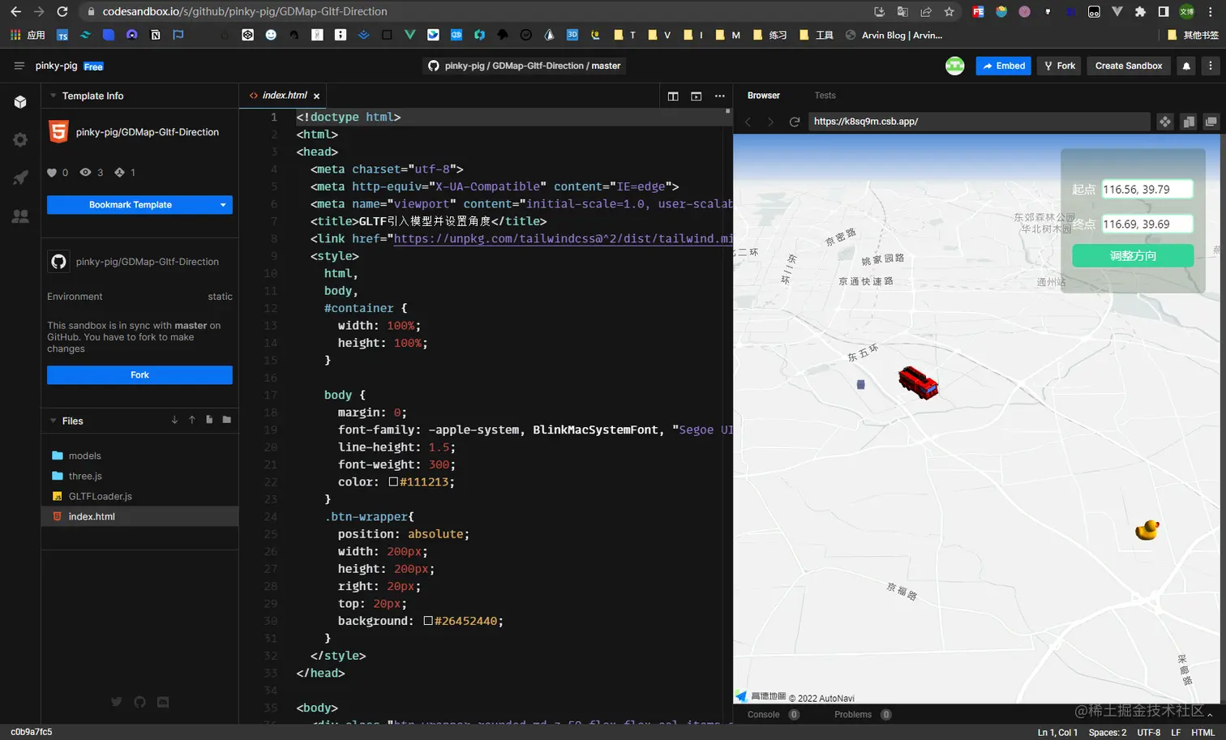Open the Bookmark Template dropdown arrow
The width and height of the screenshot is (1226, 740).
pyautogui.click(x=222, y=204)
